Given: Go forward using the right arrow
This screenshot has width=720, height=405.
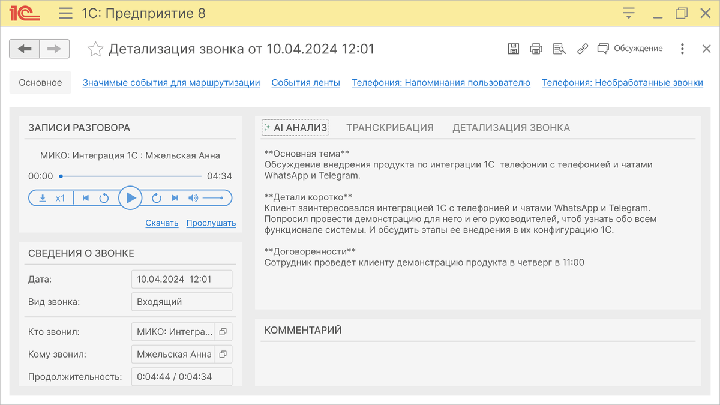Looking at the screenshot, I should click(55, 49).
